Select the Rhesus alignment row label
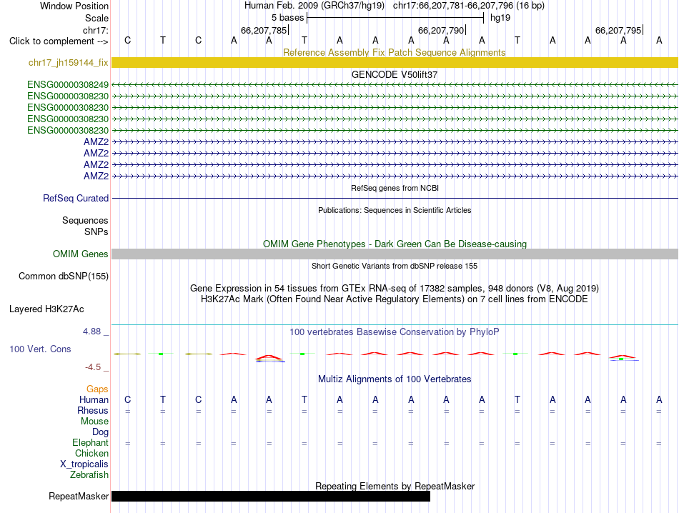This screenshot has height=513, width=679. point(93,410)
